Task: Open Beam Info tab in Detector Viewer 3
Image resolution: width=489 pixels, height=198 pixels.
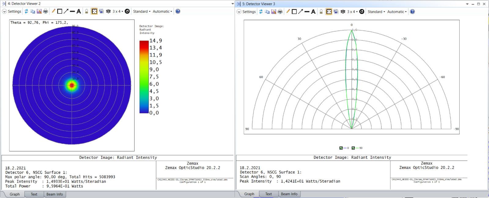Action: (289, 194)
